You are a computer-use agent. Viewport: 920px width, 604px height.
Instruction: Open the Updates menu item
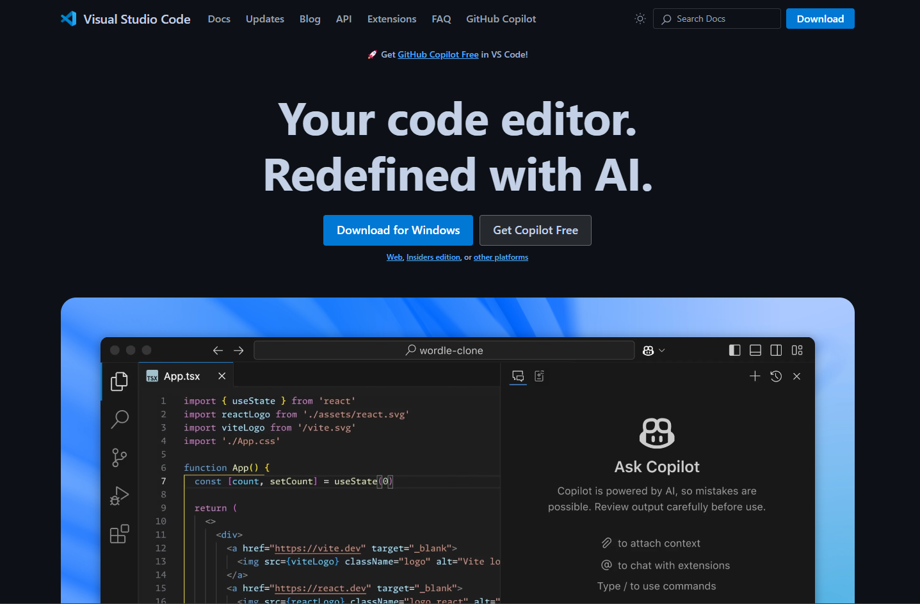coord(265,19)
